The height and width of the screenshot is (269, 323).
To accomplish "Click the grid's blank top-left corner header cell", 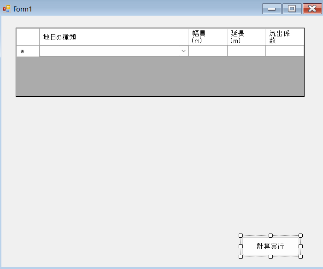I will (28, 37).
